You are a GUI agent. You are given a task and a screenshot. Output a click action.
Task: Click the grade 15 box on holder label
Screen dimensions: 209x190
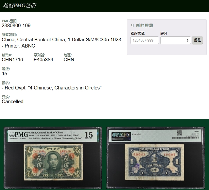[89, 135]
